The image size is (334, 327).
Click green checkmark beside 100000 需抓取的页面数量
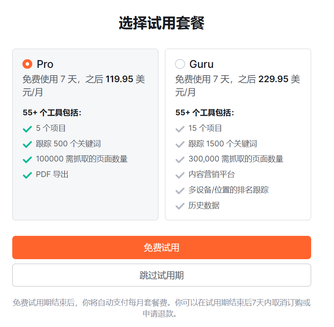pos(27,160)
